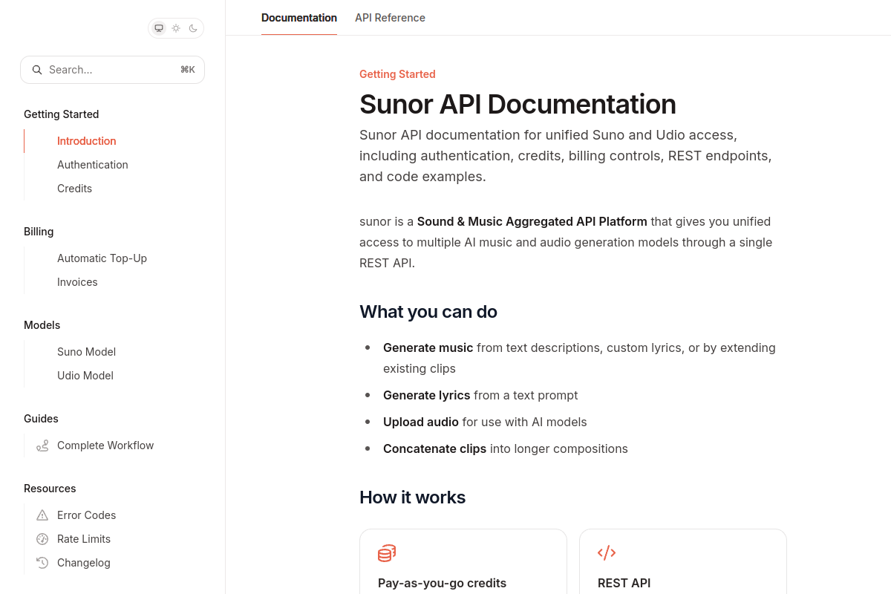Click the search magnifier icon
This screenshot has width=891, height=594.
pyautogui.click(x=37, y=70)
